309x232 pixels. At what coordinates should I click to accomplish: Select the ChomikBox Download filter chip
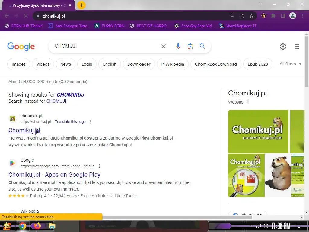(x=216, y=64)
